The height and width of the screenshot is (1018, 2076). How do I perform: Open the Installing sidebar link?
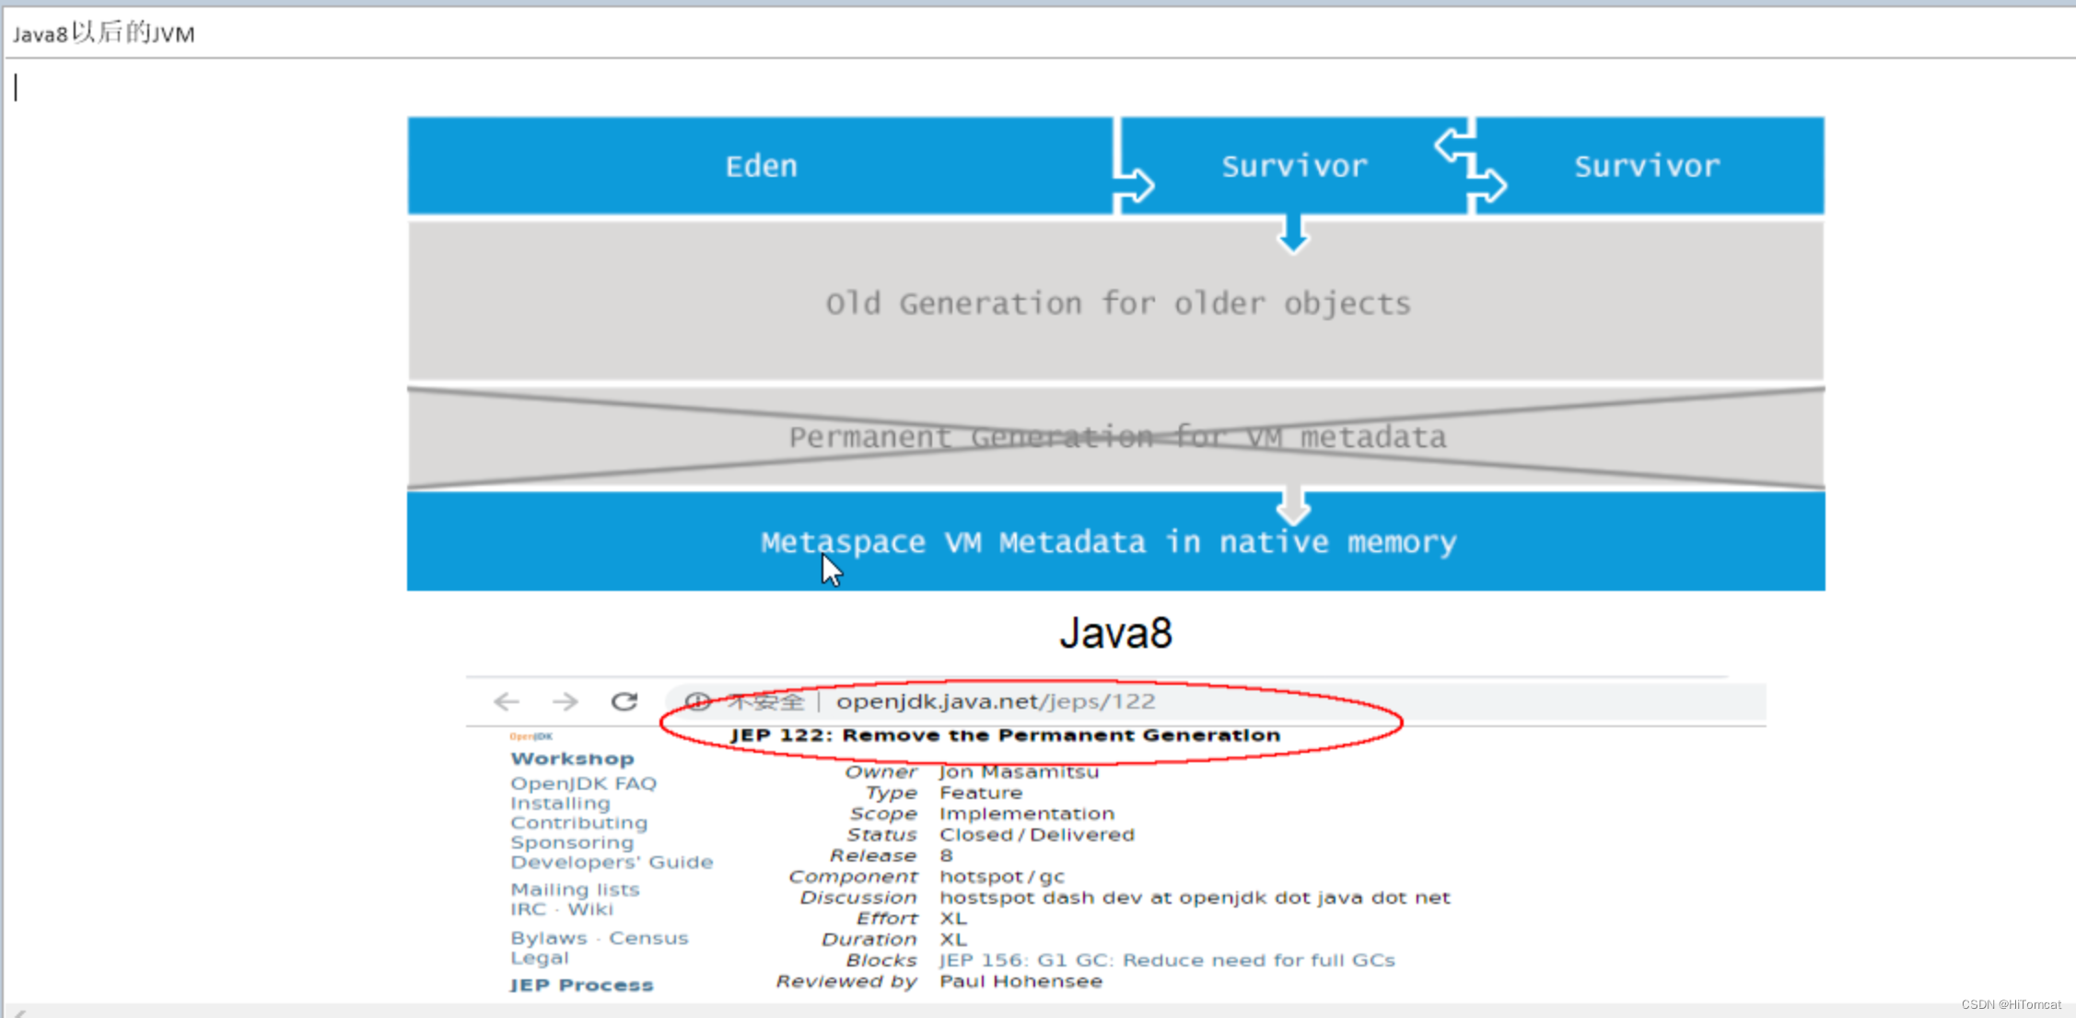[560, 804]
